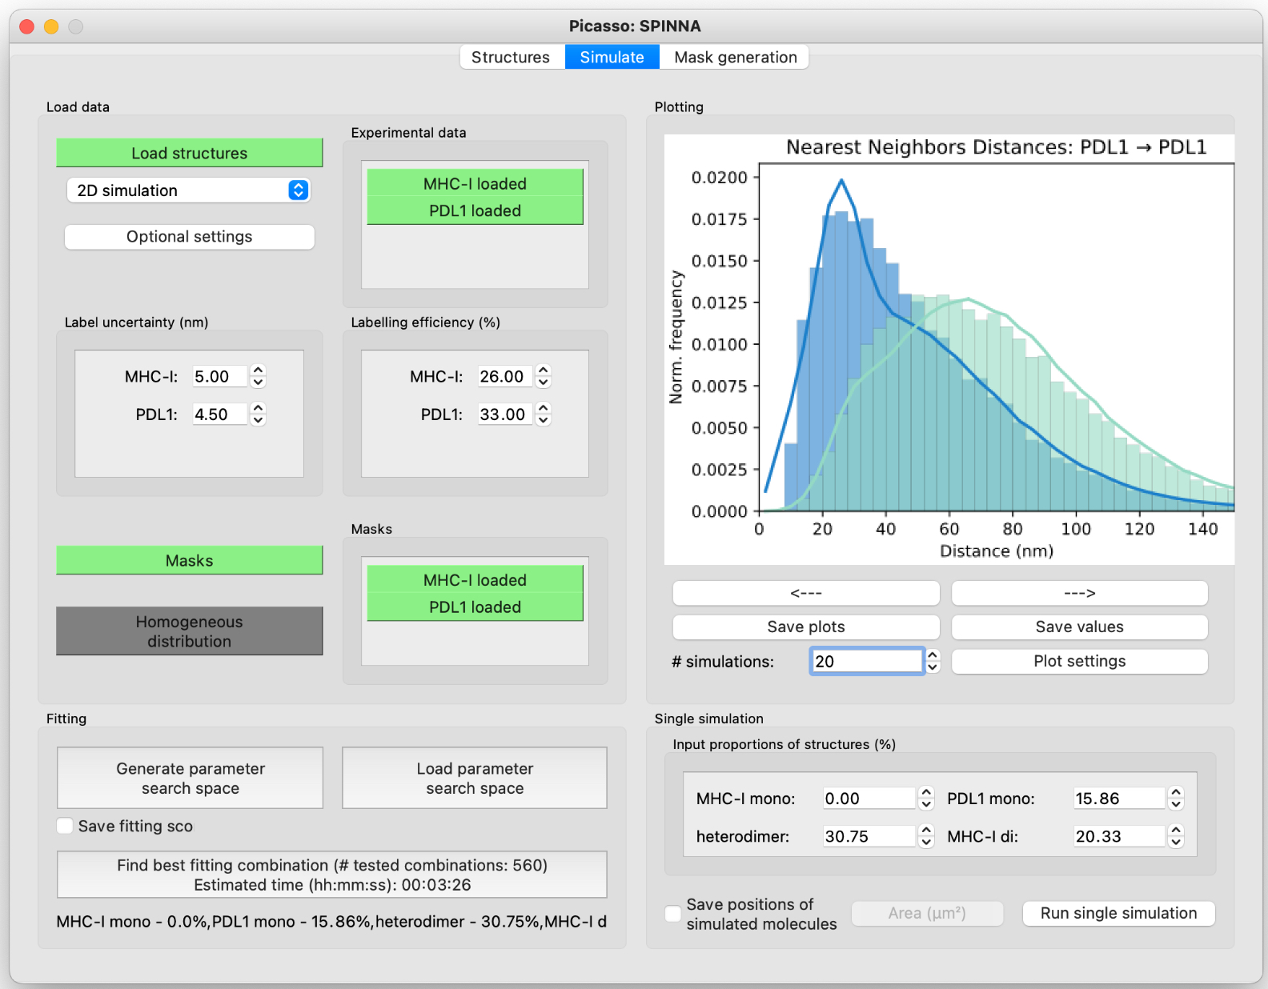Viewport: 1268px width, 989px height.
Task: Click the MHC-I mono proportion field
Action: click(868, 799)
